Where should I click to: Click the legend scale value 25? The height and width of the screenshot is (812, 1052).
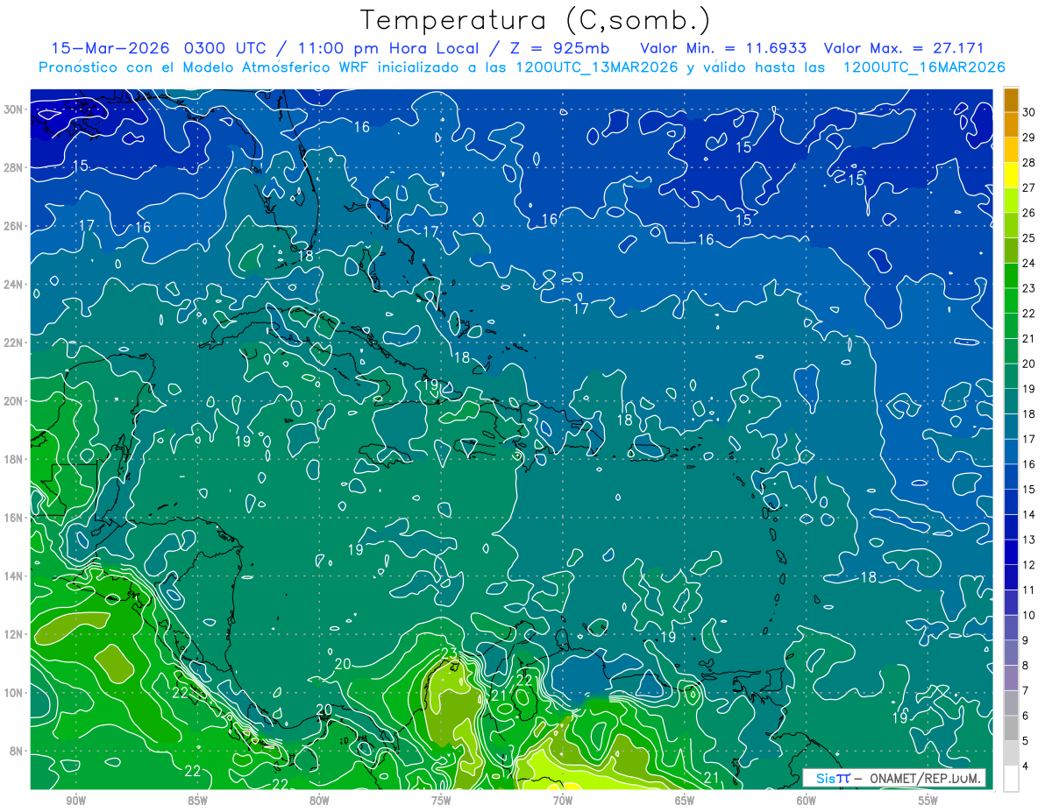pyautogui.click(x=1029, y=237)
